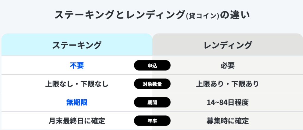Select the 14~84日程度 period cell
The width and height of the screenshot is (303, 130).
tap(228, 102)
